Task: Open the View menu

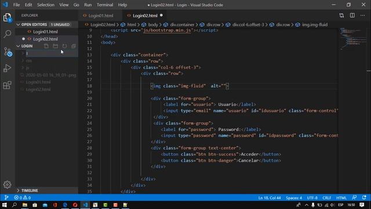Action: [64, 5]
